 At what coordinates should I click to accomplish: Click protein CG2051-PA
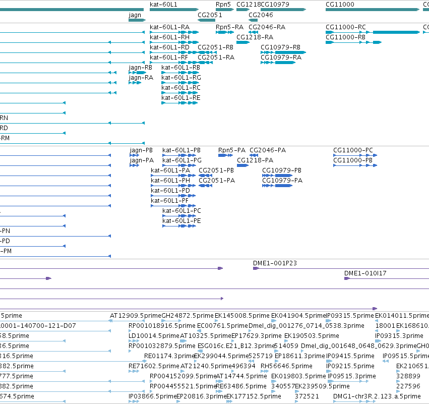(x=217, y=181)
